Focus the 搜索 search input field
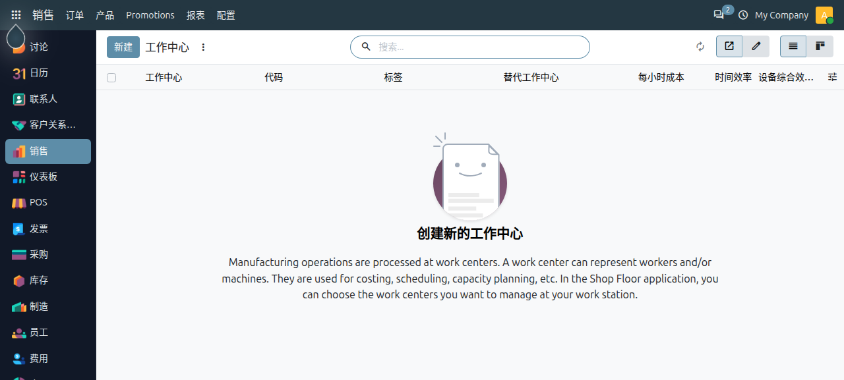This screenshot has width=844, height=380. [x=478, y=47]
